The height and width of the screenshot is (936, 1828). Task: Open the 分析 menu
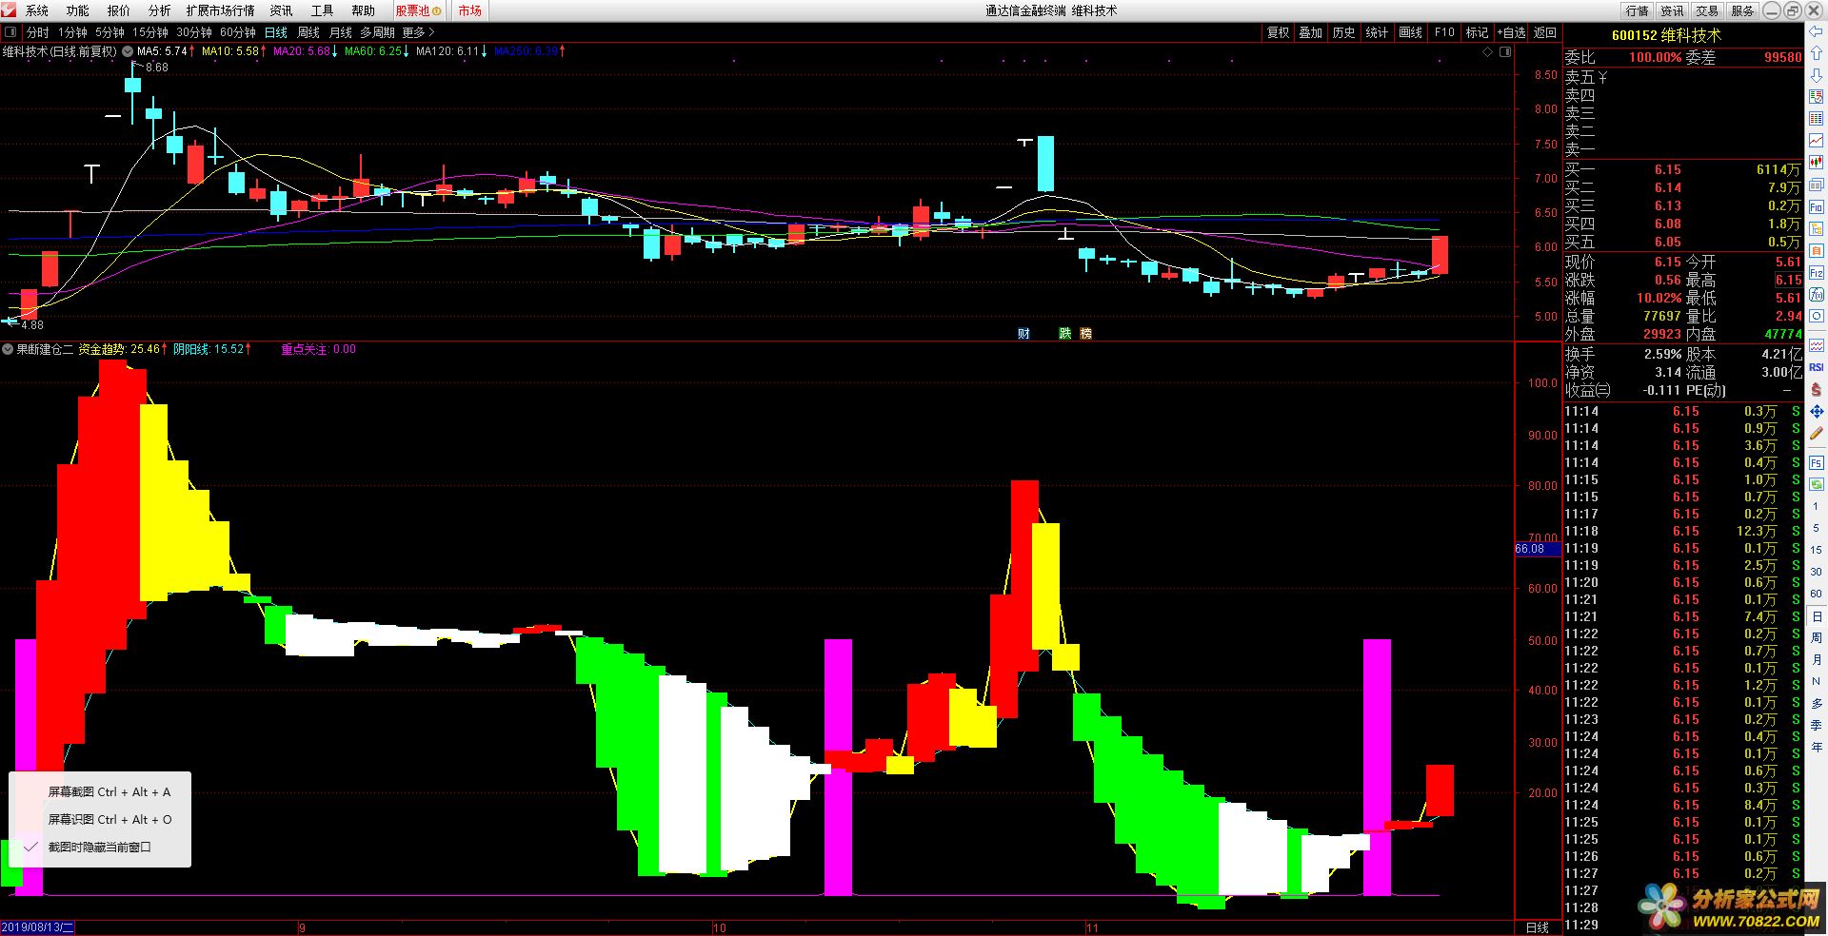[x=159, y=10]
